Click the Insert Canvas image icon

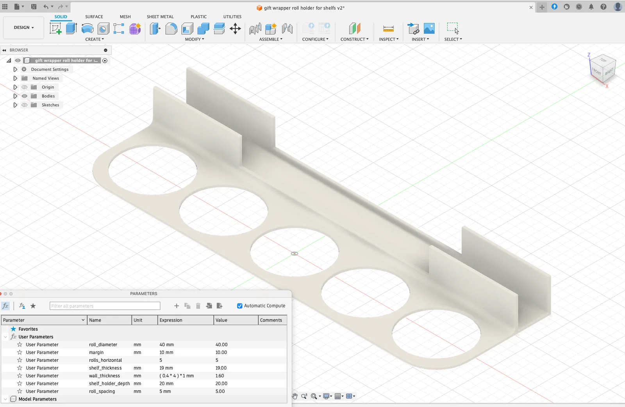(429, 28)
